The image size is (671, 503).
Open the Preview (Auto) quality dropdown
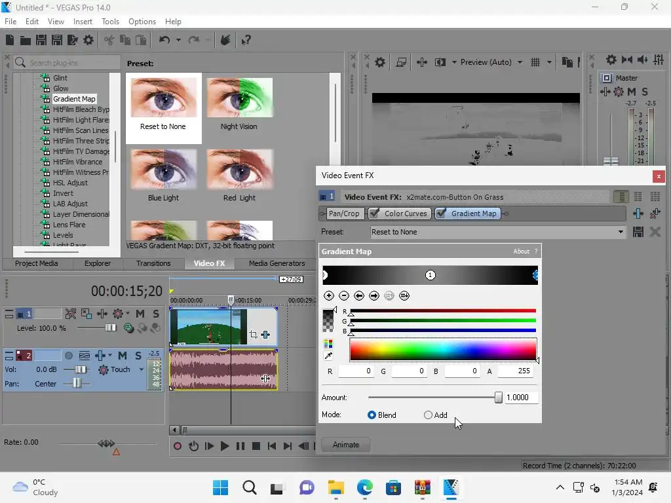pos(520,62)
